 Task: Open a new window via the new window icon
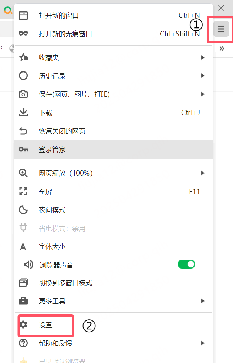23,15
